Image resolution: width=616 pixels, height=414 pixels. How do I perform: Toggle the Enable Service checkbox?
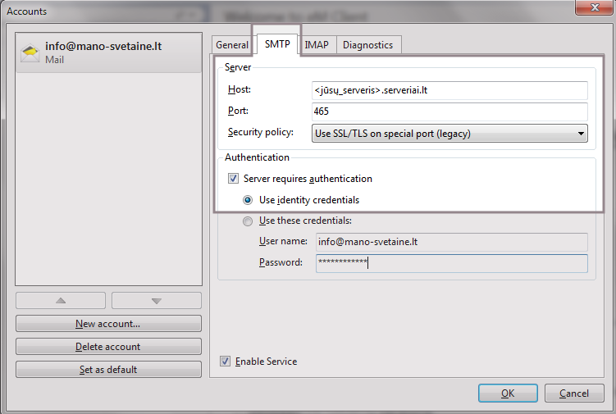click(x=226, y=362)
